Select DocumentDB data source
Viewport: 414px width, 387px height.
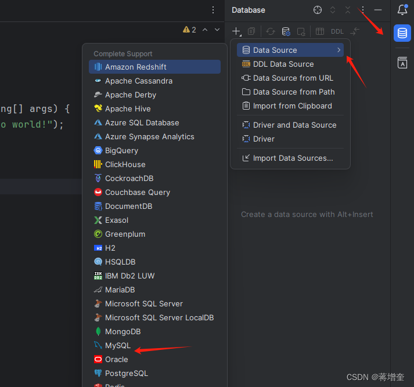tap(154, 207)
